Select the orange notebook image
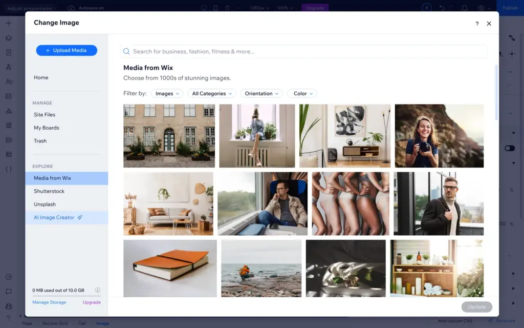 pyautogui.click(x=170, y=269)
